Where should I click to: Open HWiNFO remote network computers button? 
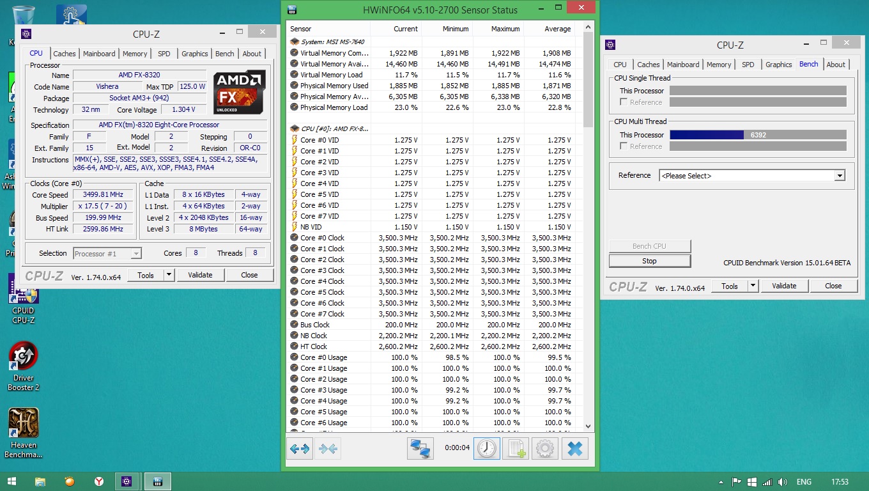tap(420, 448)
